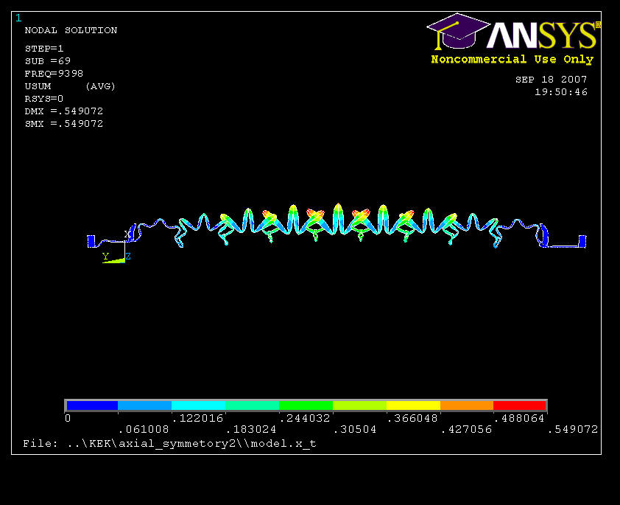Click the legend value .427056
Screen dimensions: 620x505
tap(467, 429)
